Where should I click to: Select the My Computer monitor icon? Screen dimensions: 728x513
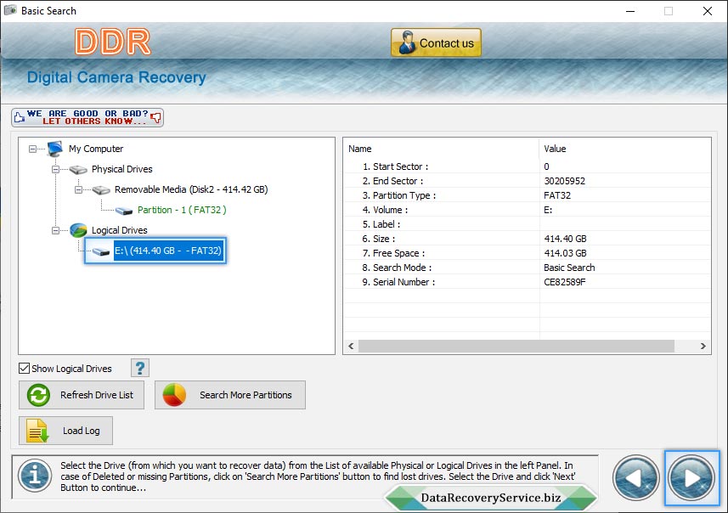54,149
